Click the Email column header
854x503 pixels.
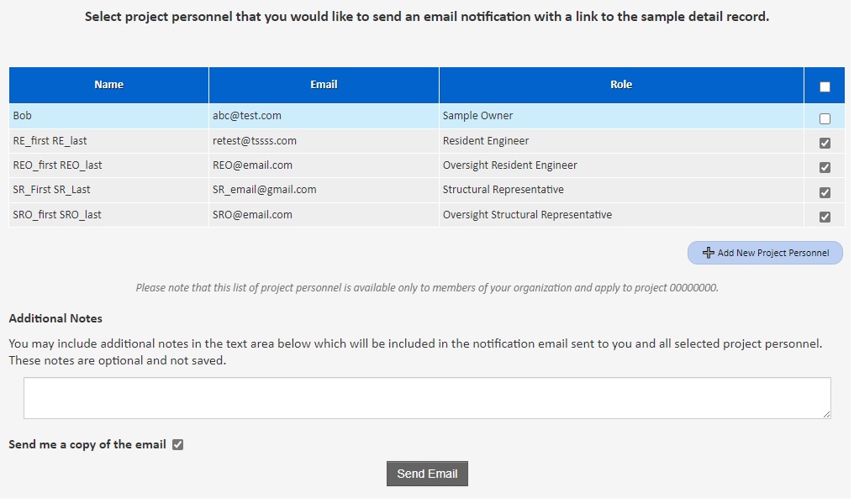click(x=324, y=85)
